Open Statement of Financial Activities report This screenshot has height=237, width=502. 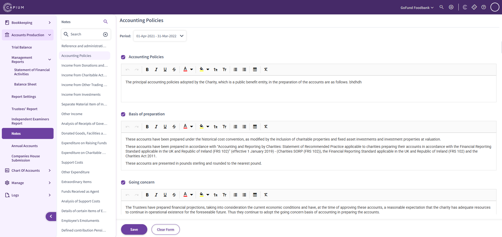pos(32,72)
